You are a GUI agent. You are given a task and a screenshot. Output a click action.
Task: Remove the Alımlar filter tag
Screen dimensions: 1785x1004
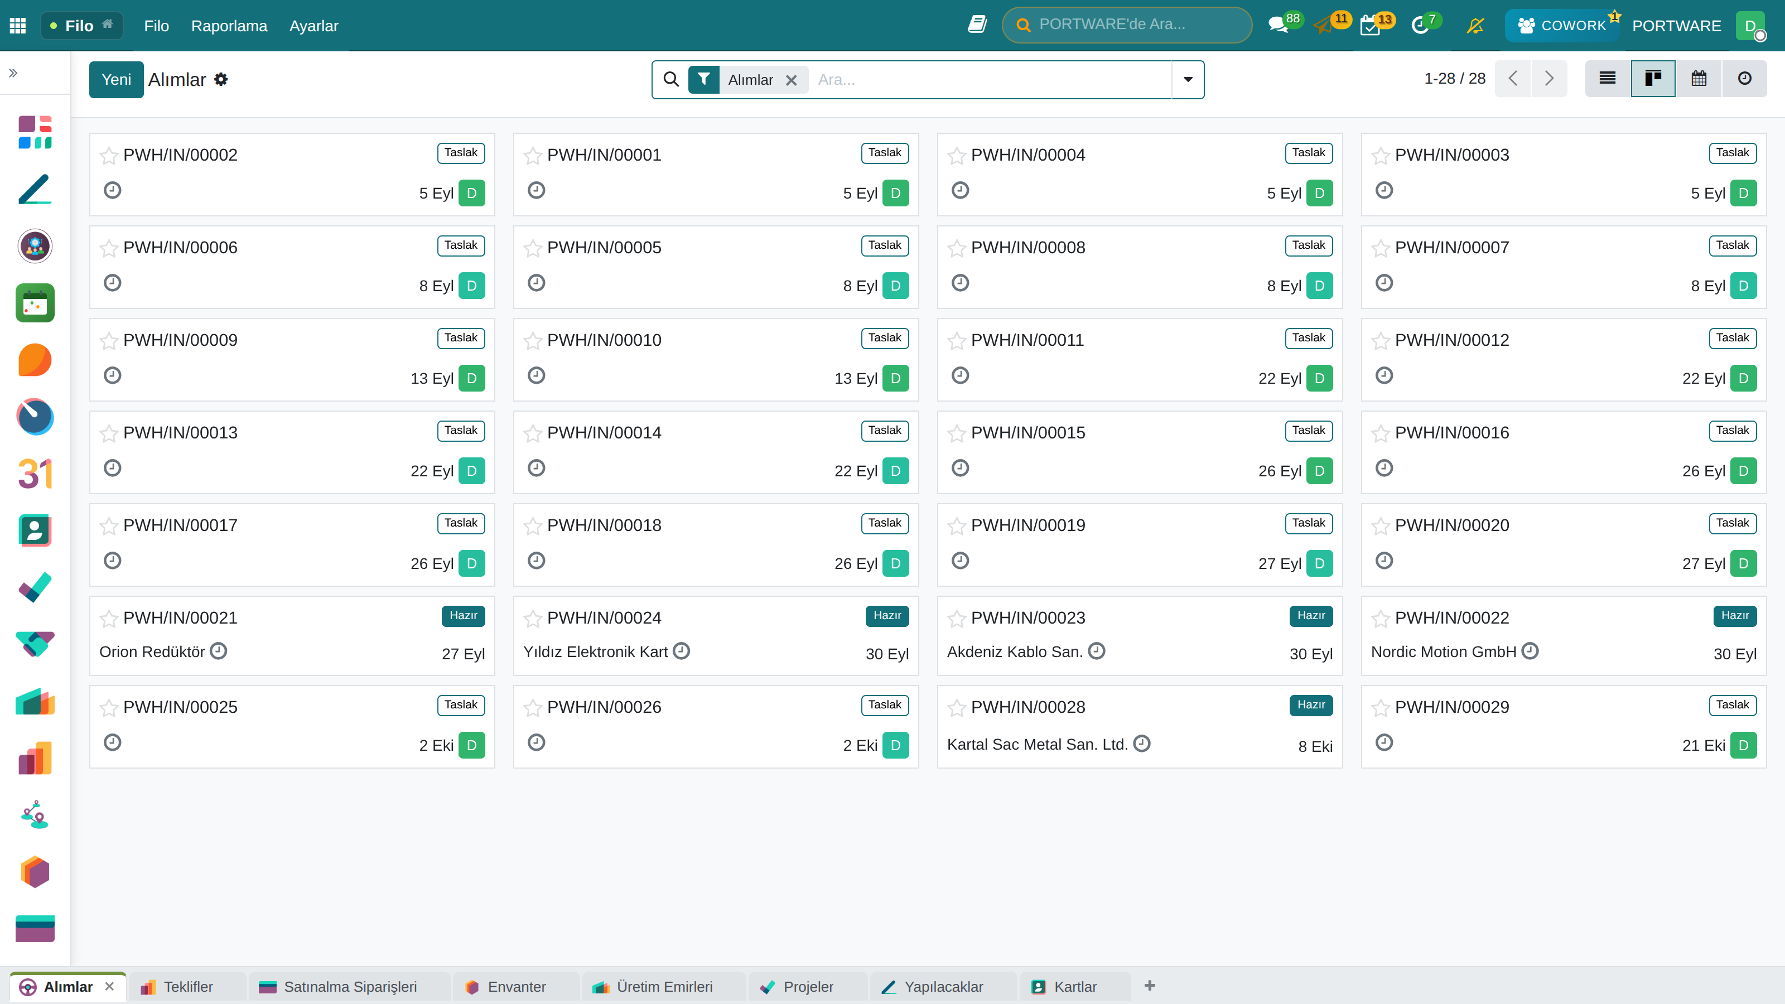792,80
